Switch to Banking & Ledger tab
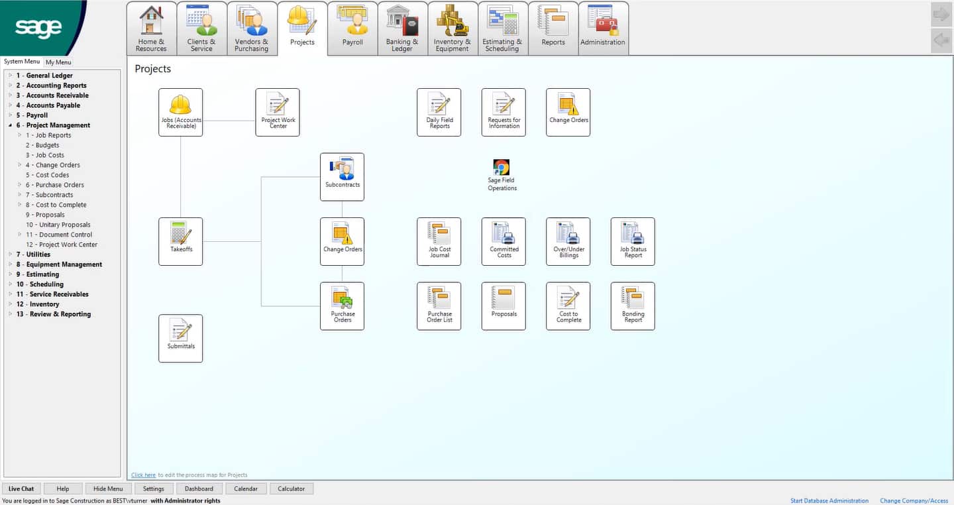Viewport: 954px width, 505px height. tap(402, 28)
